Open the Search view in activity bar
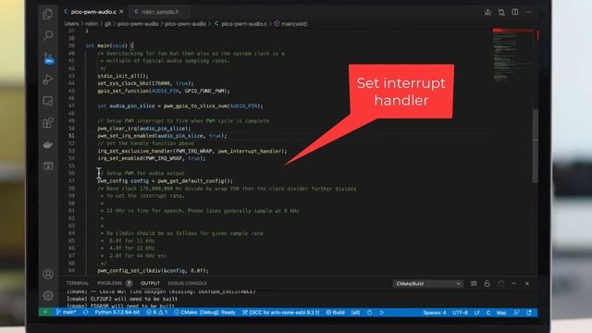This screenshot has width=592, height=333. [48, 35]
